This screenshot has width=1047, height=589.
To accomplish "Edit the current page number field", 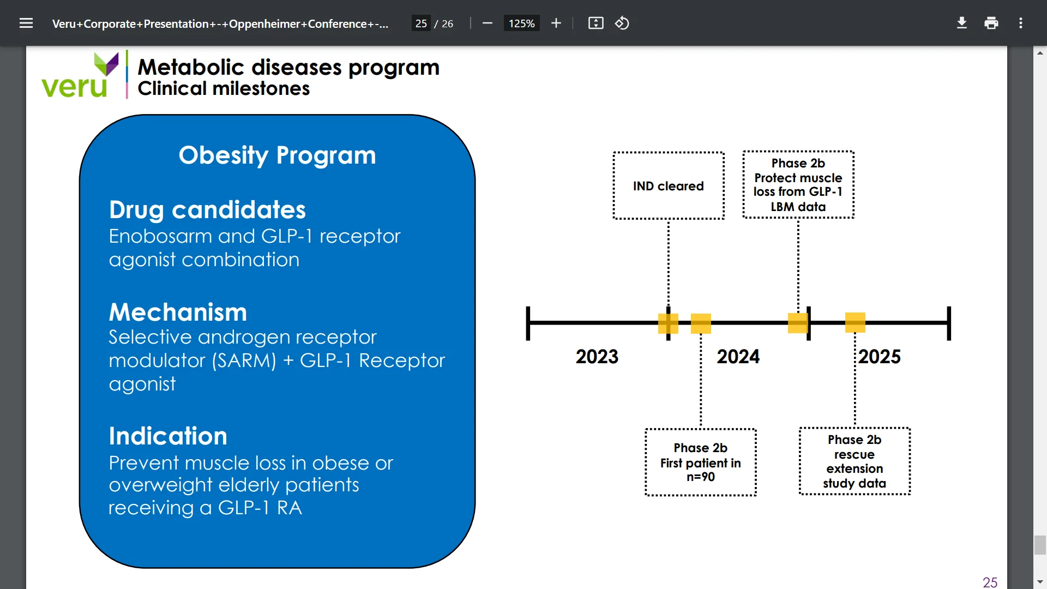I will (421, 23).
